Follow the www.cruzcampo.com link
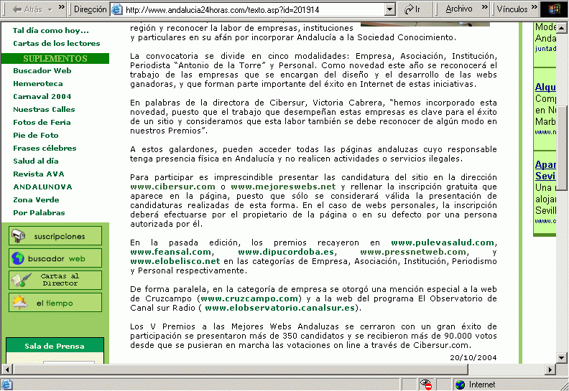 pos(249,298)
